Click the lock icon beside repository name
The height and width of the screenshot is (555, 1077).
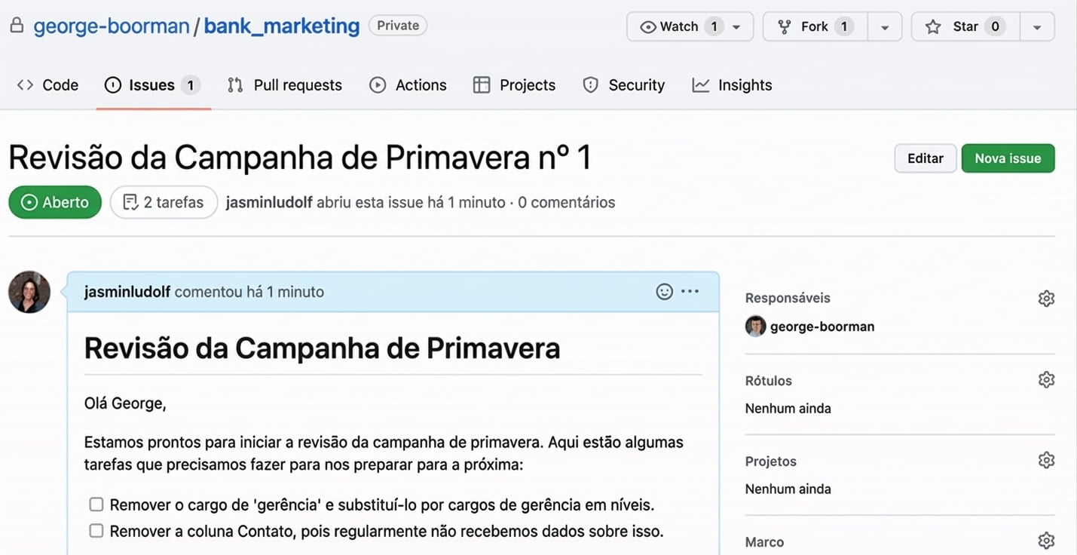point(17,26)
